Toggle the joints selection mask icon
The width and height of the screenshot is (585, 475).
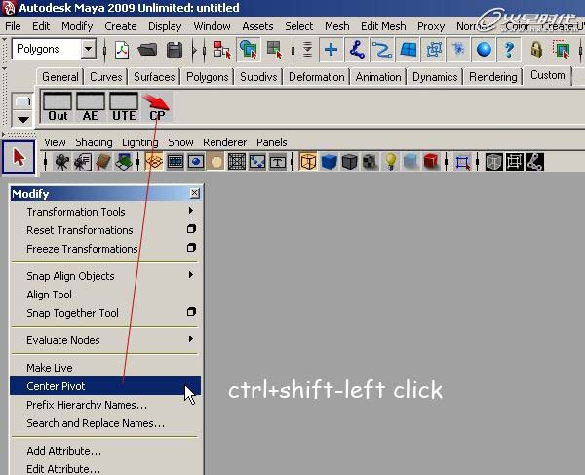coord(357,50)
